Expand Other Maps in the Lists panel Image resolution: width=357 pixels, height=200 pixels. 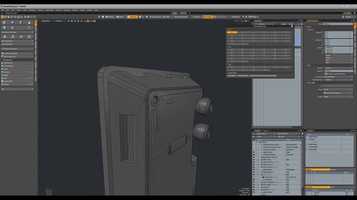(307, 149)
